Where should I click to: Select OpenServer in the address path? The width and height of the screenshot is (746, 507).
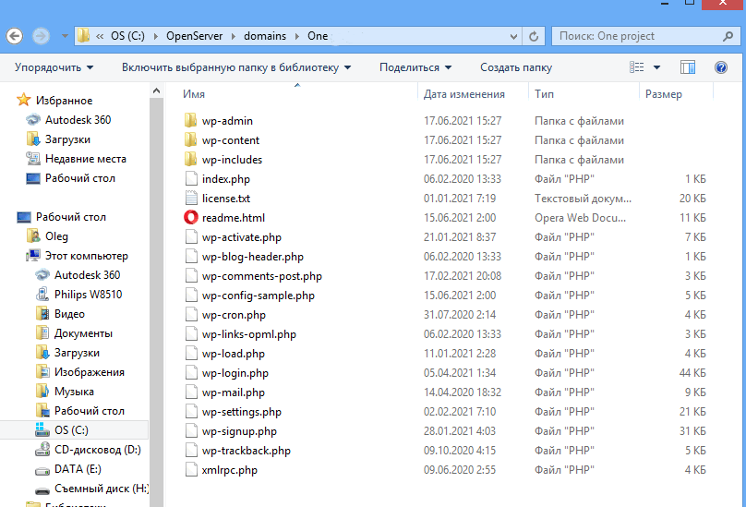pos(194,36)
